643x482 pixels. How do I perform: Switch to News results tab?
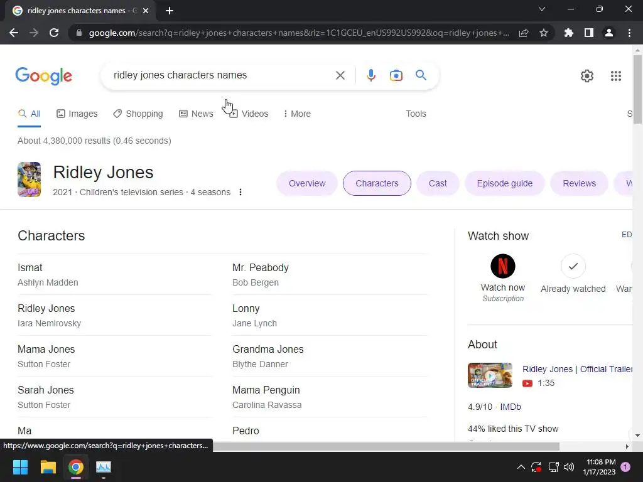pos(196,114)
